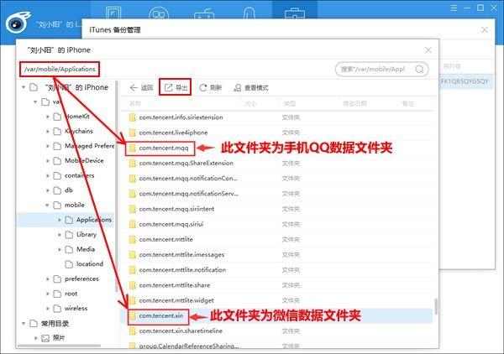This screenshot has width=504, height=354.
Task: Click the search magnifier icon
Action: pyautogui.click(x=419, y=70)
